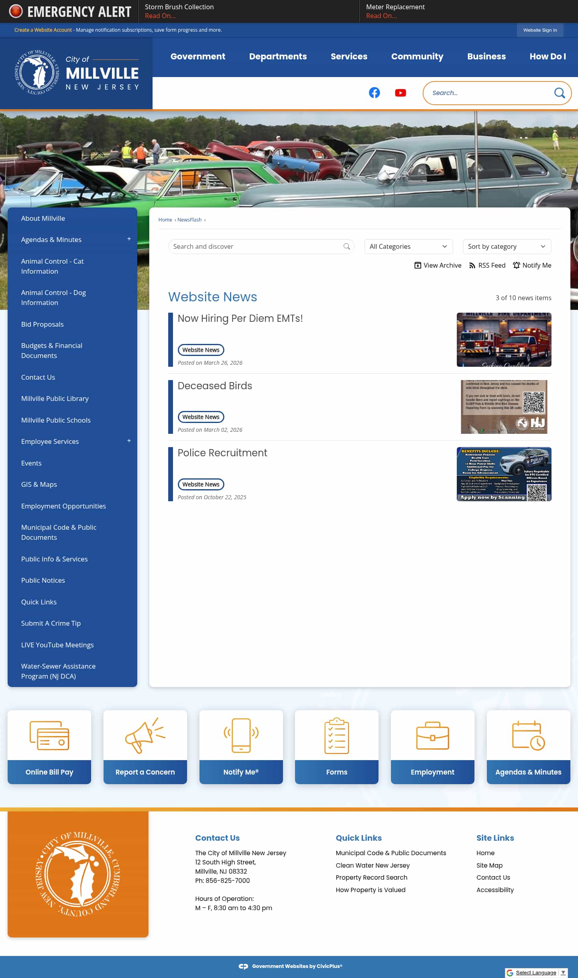The width and height of the screenshot is (578, 978).
Task: Expand the Employee Services sidebar submenu
Action: [x=129, y=441]
